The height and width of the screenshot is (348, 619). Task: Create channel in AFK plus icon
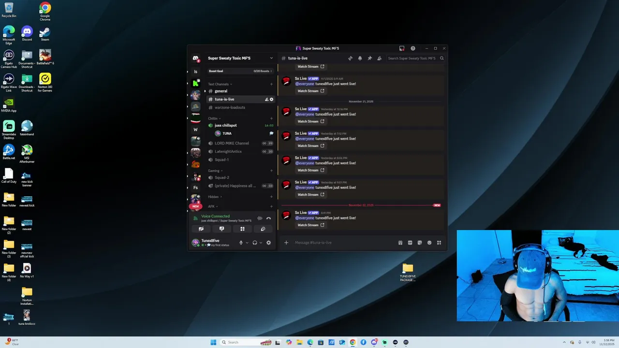click(x=271, y=206)
